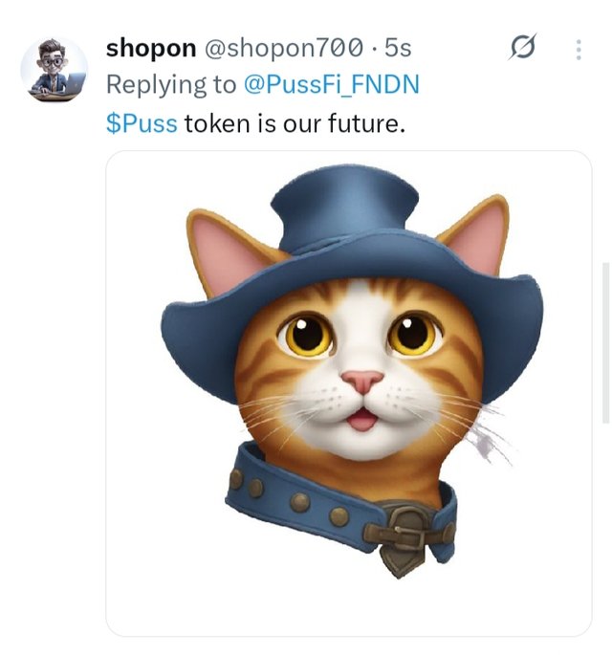
Task: Click the cat's right pink ear
Action: pyautogui.click(x=480, y=236)
